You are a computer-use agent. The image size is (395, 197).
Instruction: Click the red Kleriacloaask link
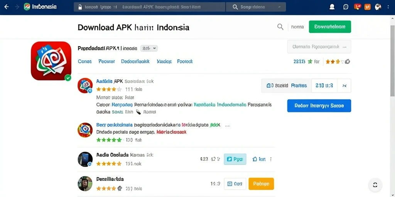pos(172,132)
